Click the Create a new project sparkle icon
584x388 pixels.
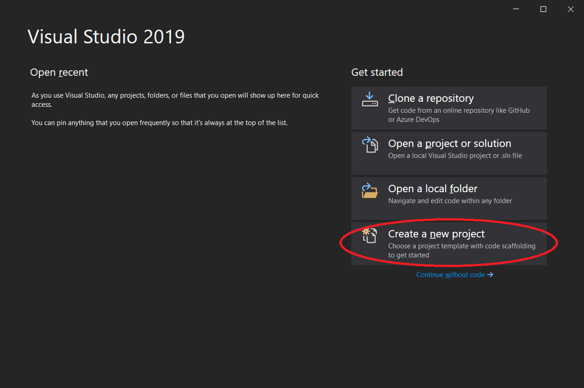point(370,236)
